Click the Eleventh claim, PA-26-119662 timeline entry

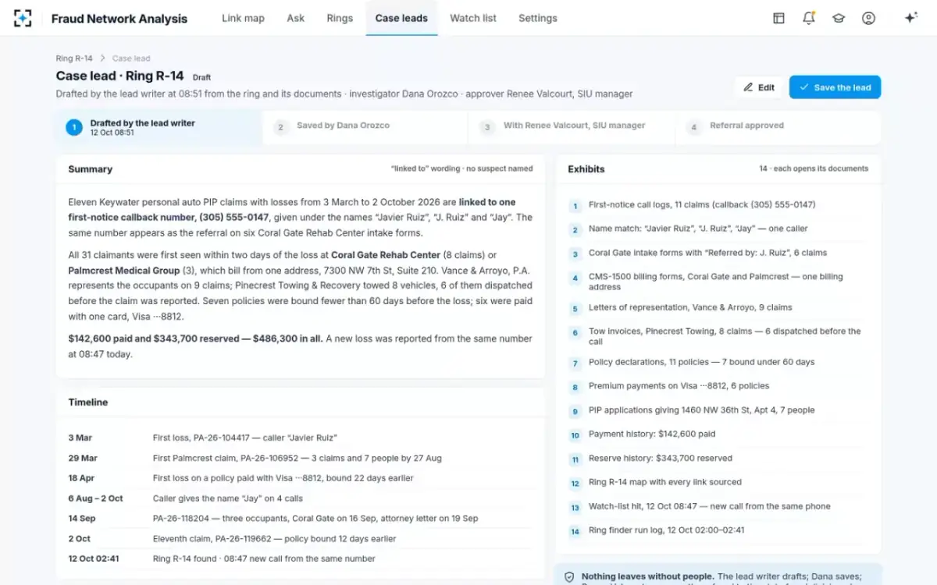[301, 539]
